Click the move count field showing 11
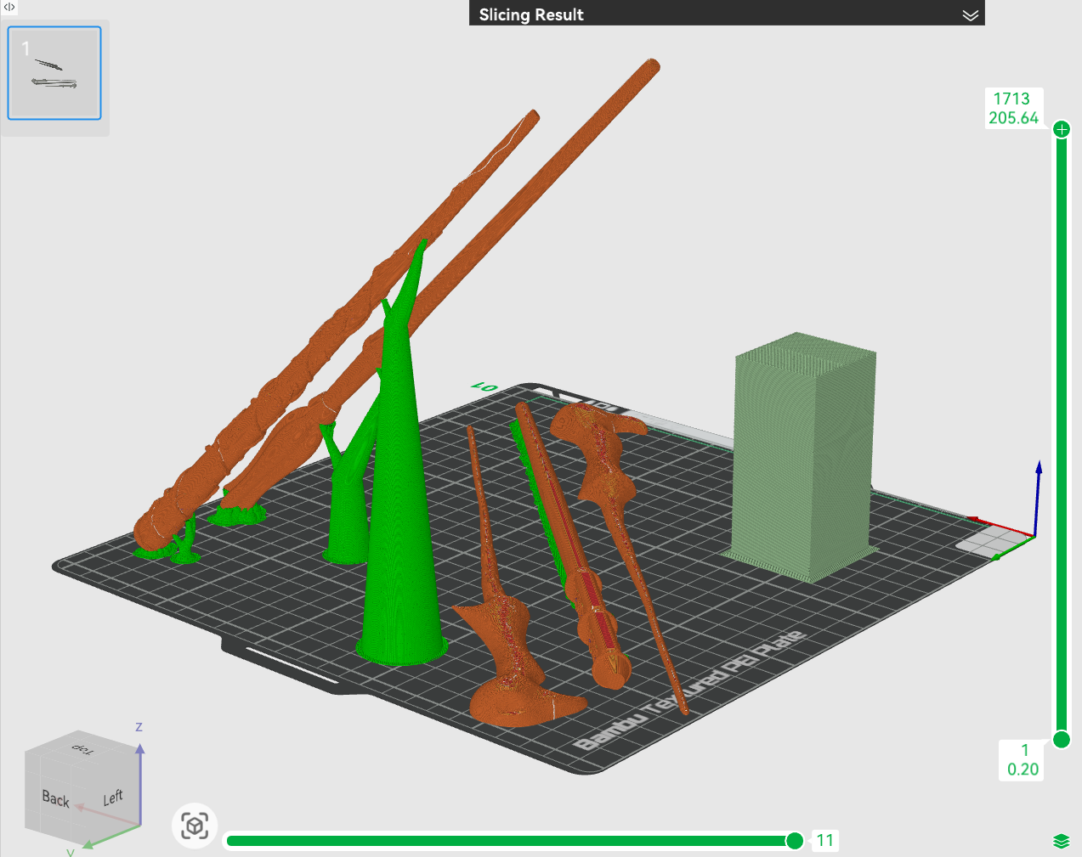Viewport: 1082px width, 857px height. [825, 841]
